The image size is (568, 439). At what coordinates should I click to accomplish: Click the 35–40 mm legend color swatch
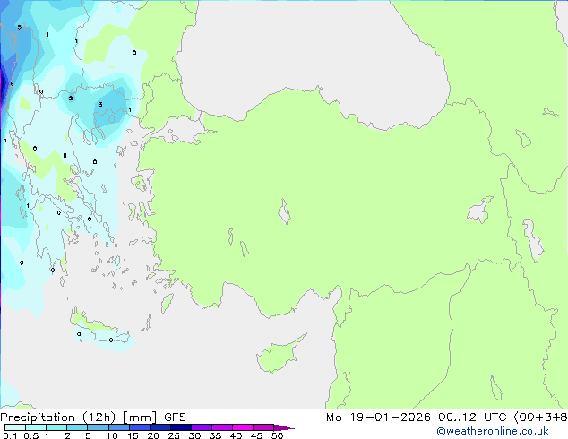click(221, 427)
